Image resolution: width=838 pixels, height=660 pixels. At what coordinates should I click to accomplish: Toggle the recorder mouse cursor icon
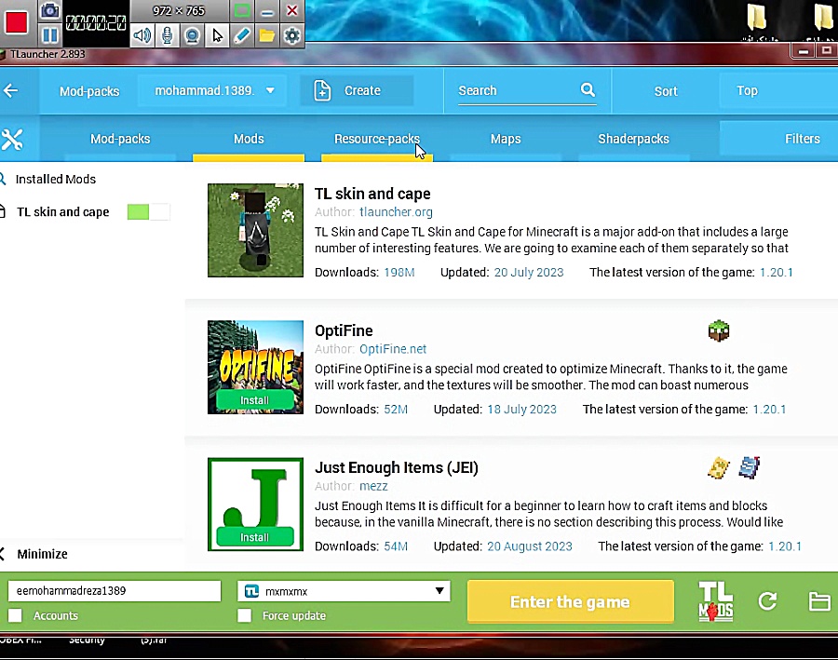217,35
